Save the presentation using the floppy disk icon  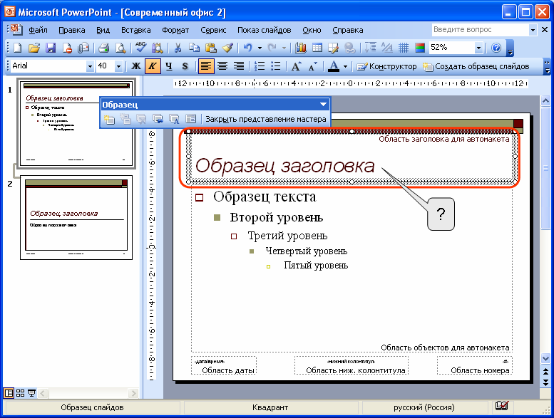51,48
